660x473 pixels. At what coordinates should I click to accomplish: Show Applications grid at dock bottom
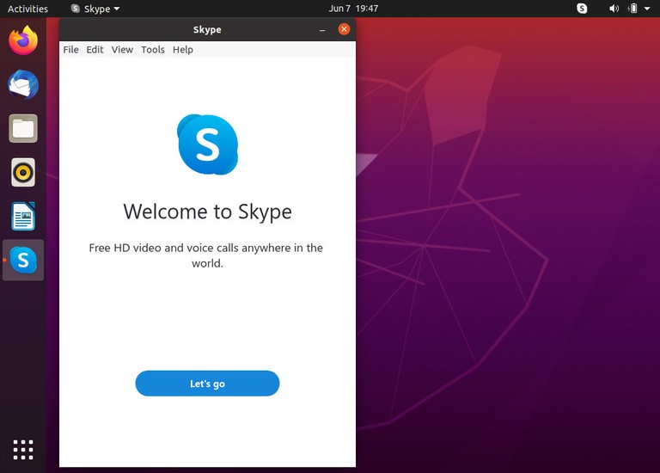(23, 449)
